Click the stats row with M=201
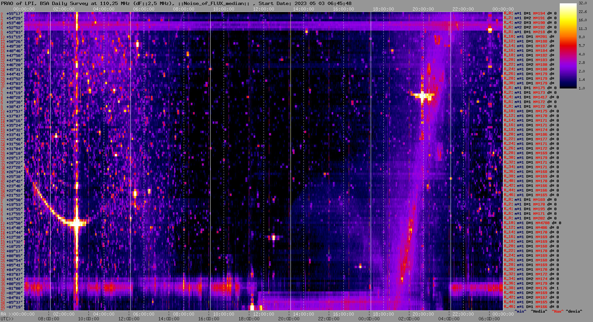 529,37
